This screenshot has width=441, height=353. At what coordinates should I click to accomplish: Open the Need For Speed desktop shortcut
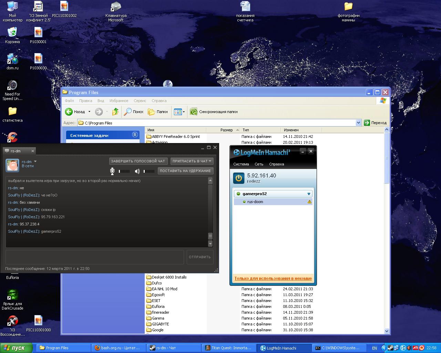point(12,85)
